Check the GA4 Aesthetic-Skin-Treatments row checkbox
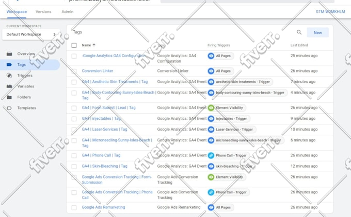The image size is (351, 217). click(74, 82)
